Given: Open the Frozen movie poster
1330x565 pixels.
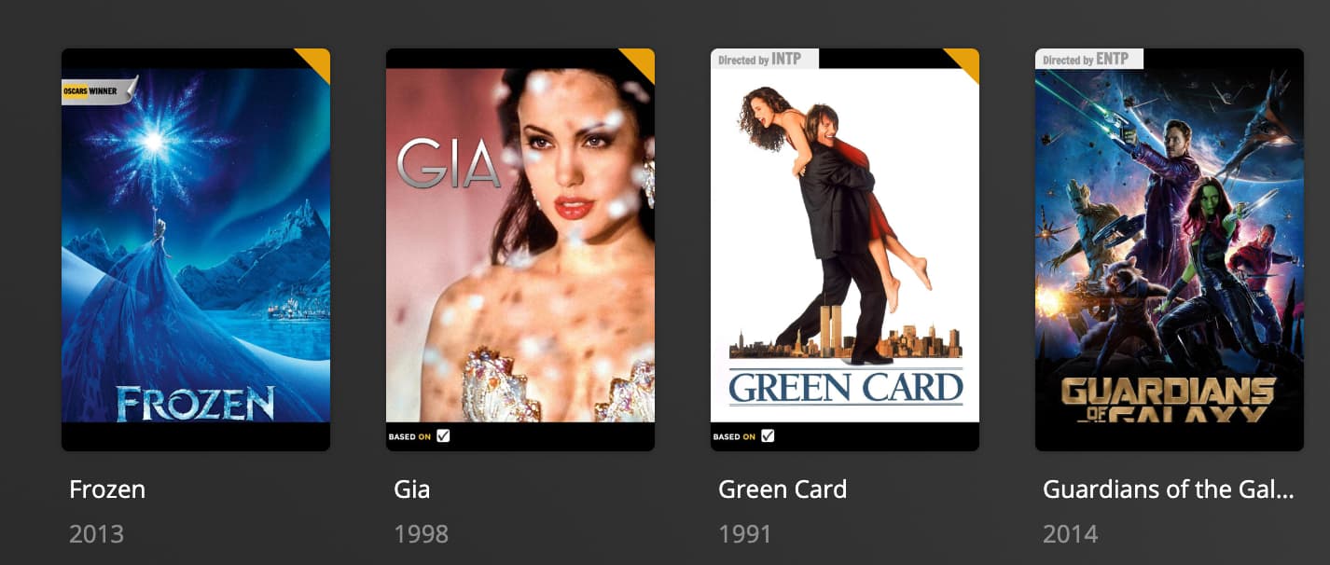Looking at the screenshot, I should (196, 250).
